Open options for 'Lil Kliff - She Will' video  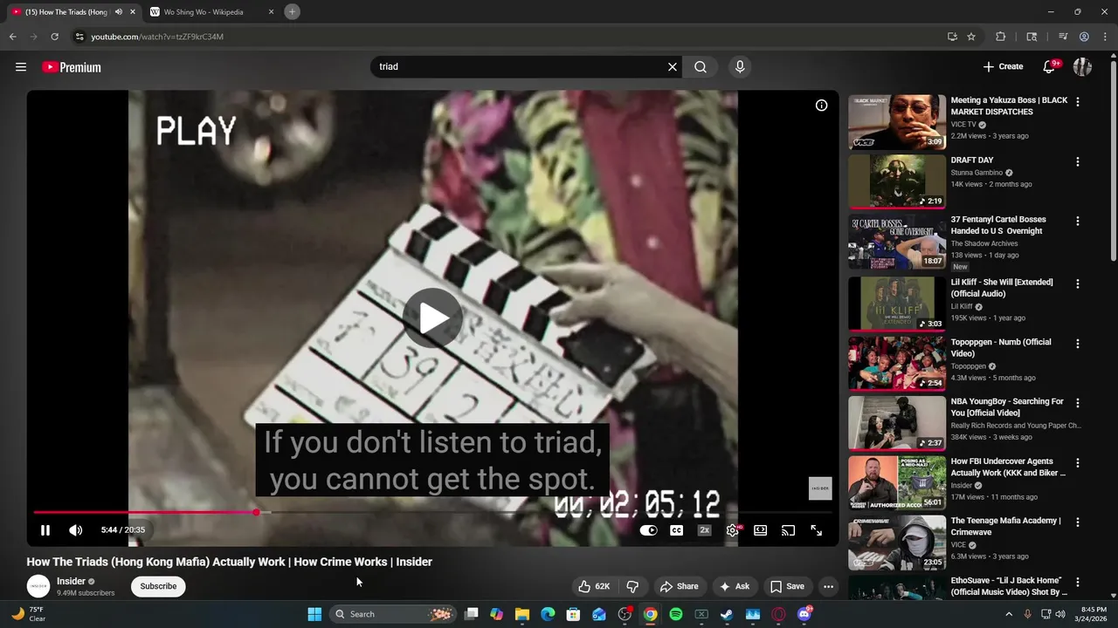1077,284
